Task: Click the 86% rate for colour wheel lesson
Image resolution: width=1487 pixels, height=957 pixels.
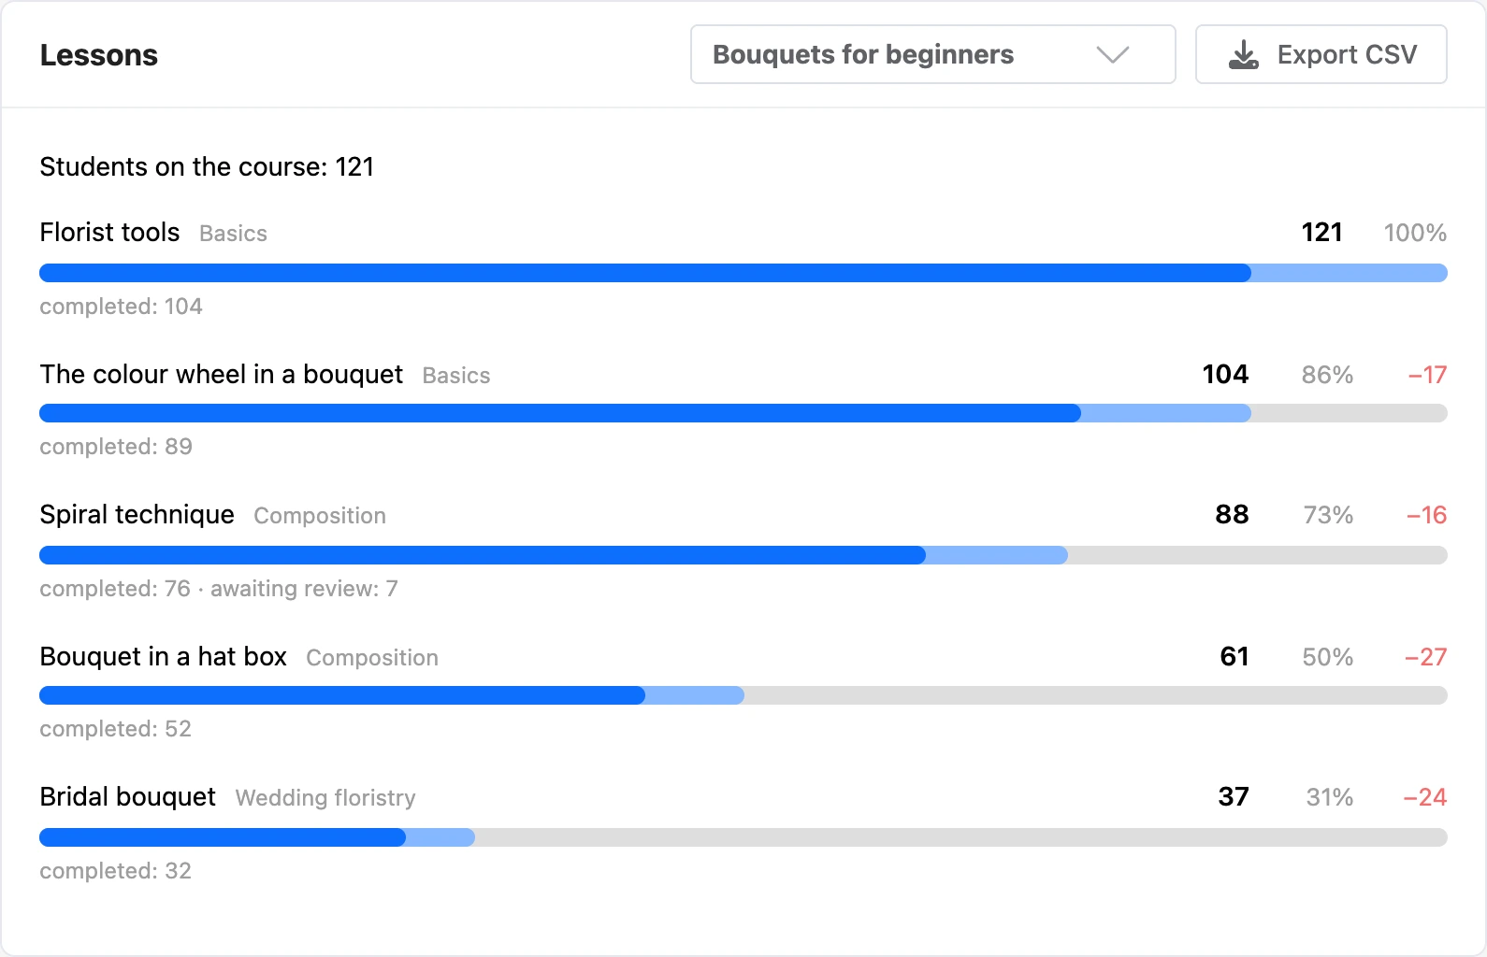Action: tap(1328, 375)
